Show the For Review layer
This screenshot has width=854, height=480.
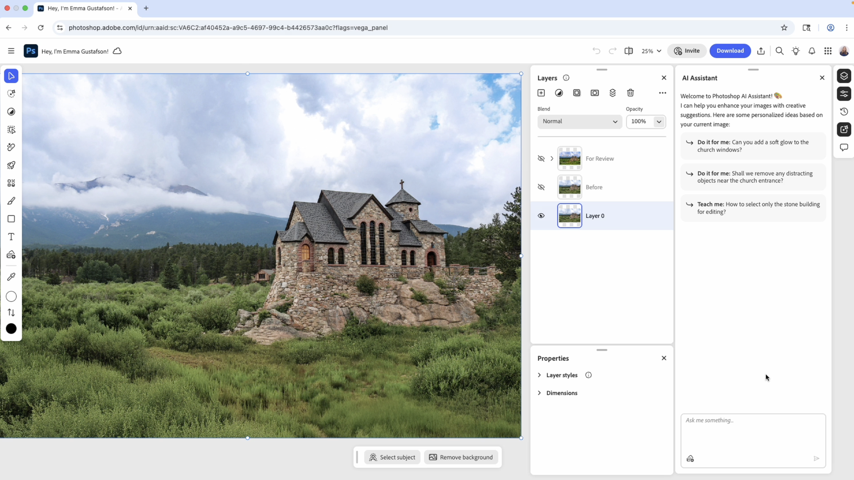[541, 158]
